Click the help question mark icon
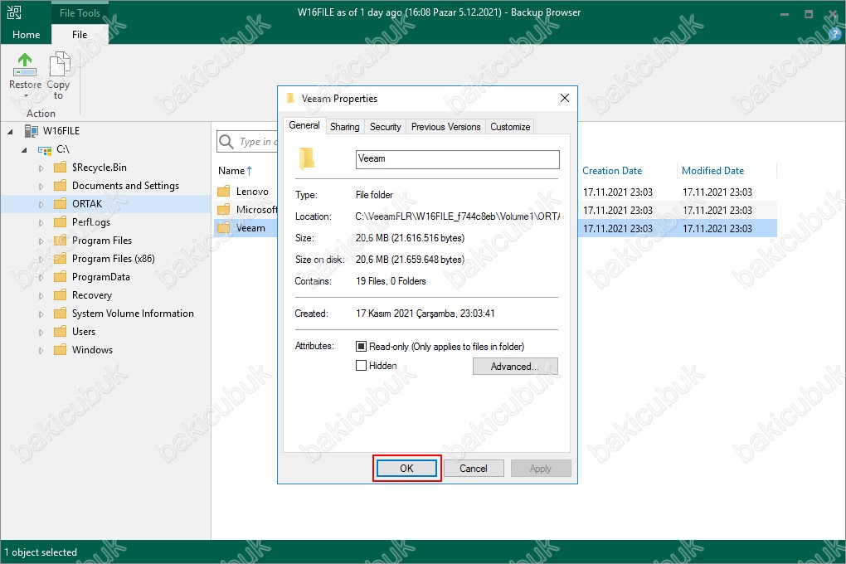 coord(835,35)
